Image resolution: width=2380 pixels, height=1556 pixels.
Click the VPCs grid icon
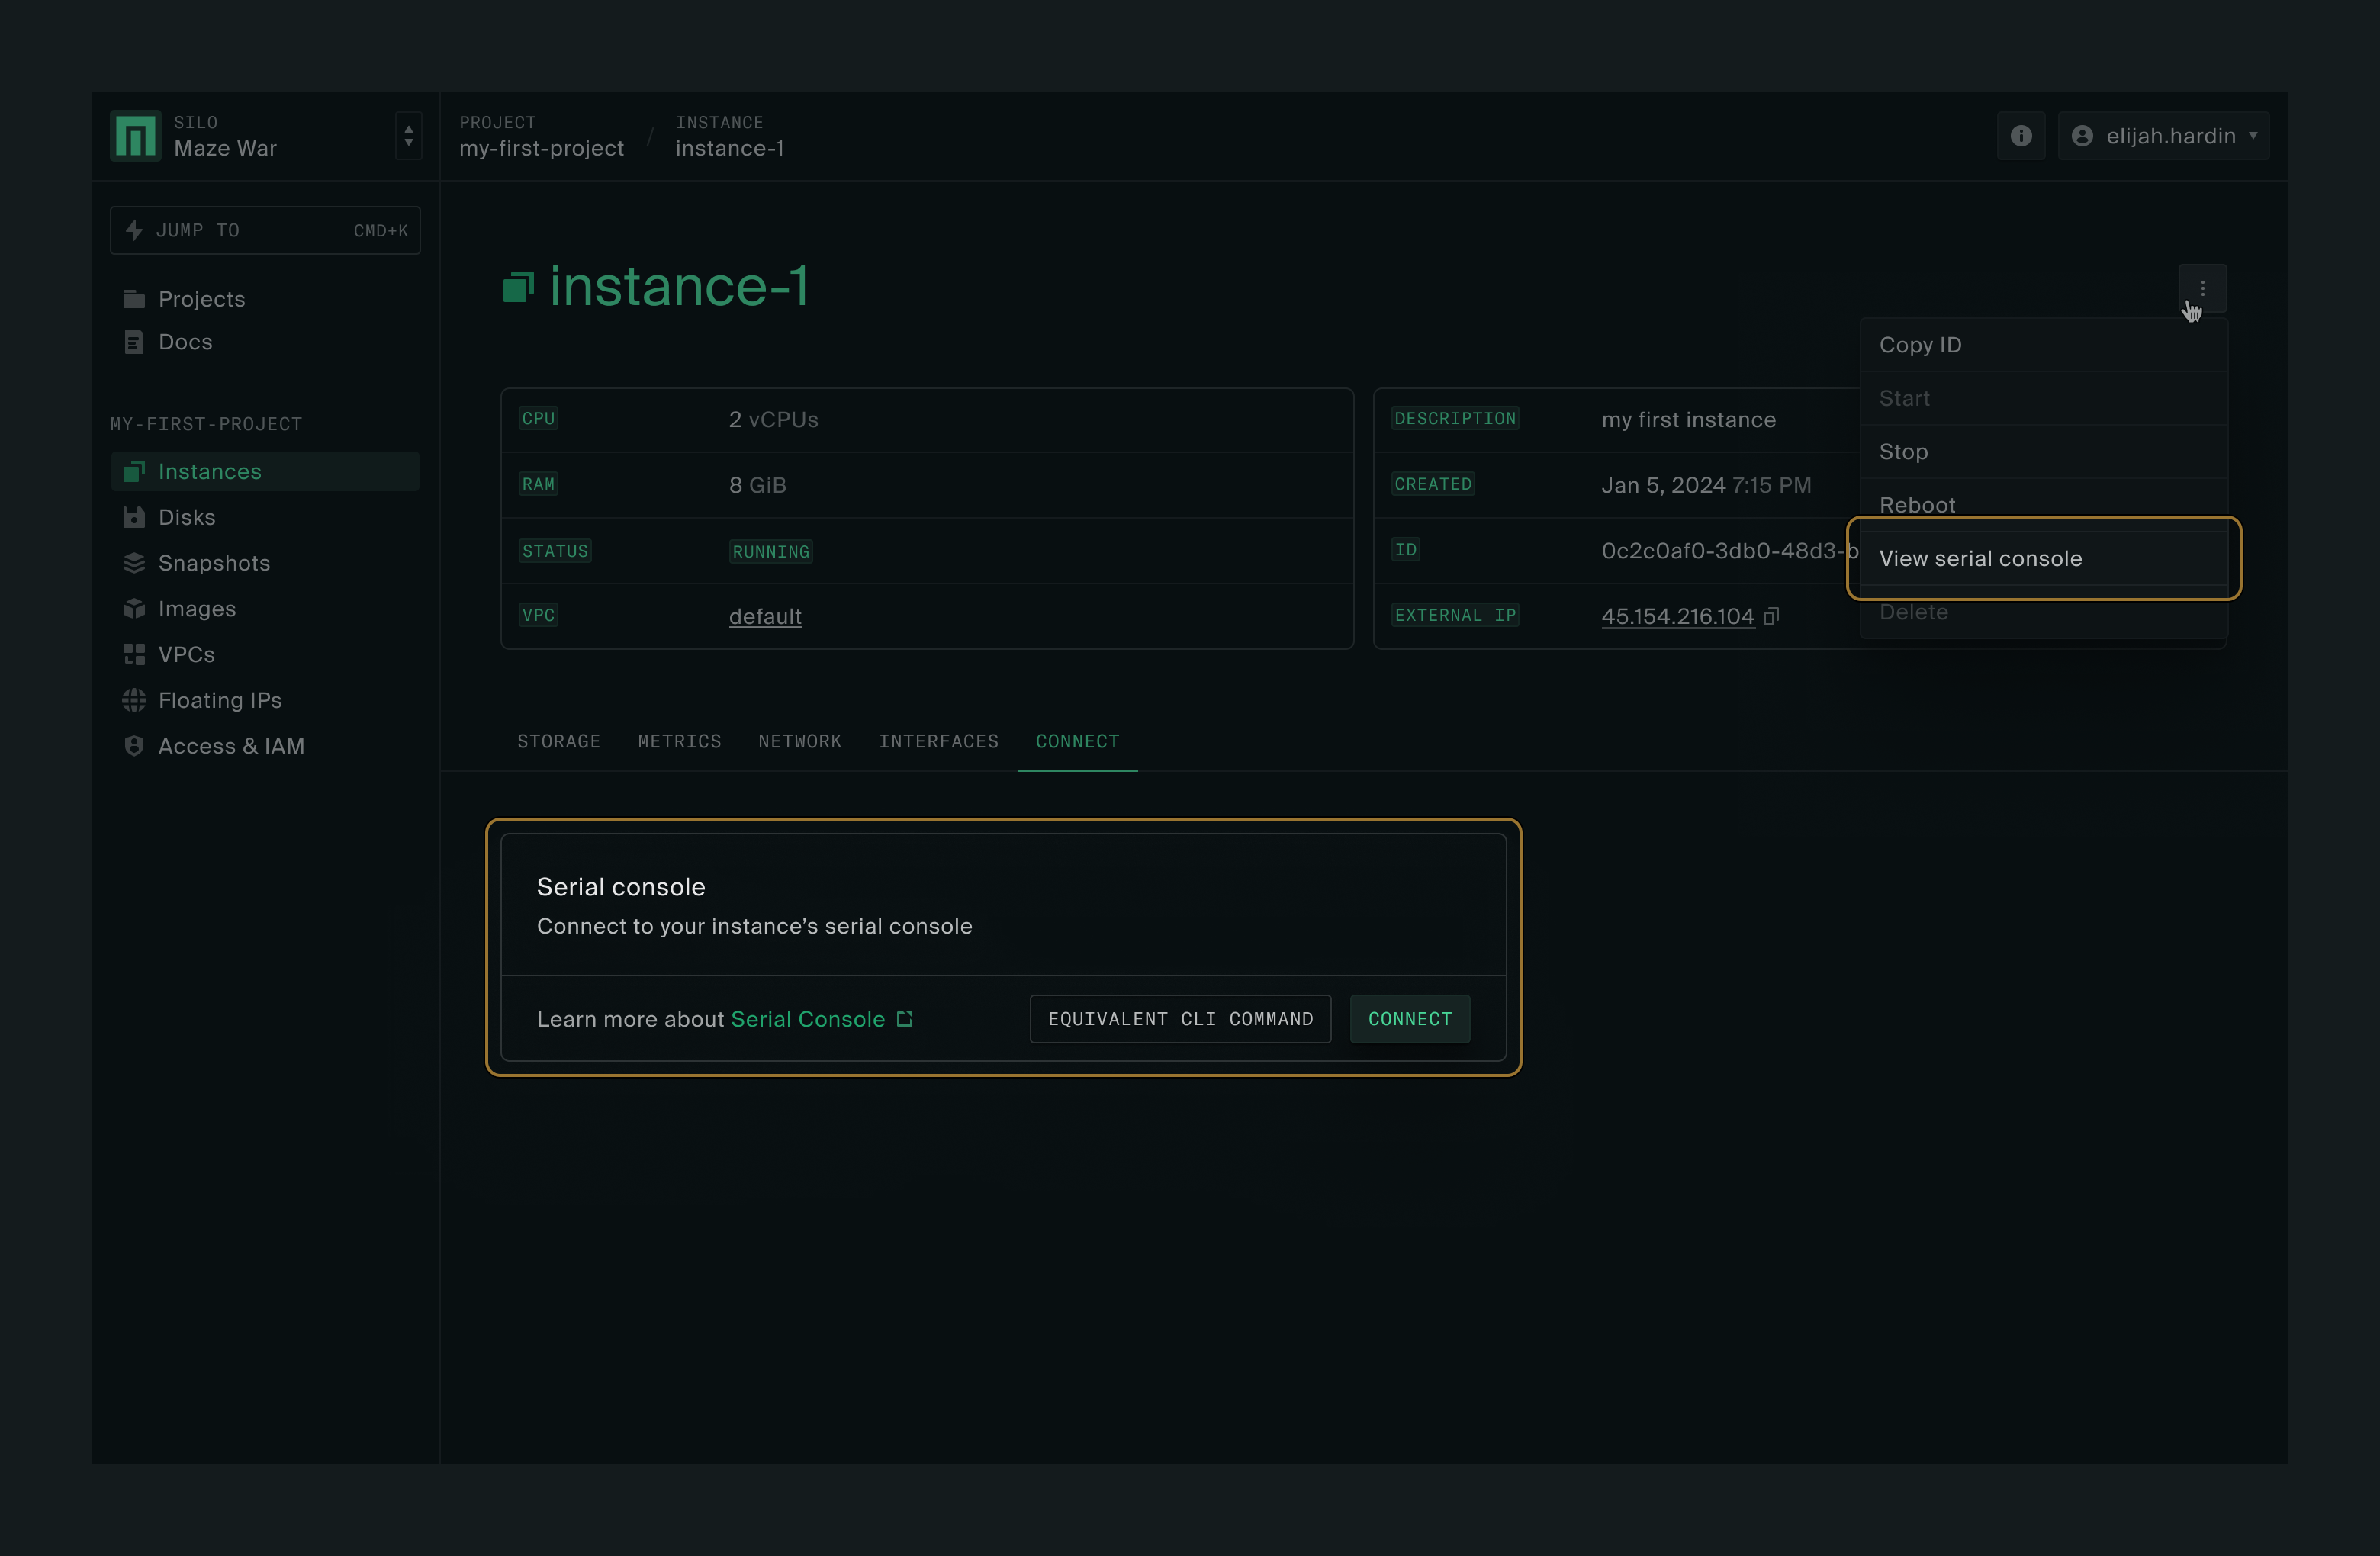[x=134, y=654]
